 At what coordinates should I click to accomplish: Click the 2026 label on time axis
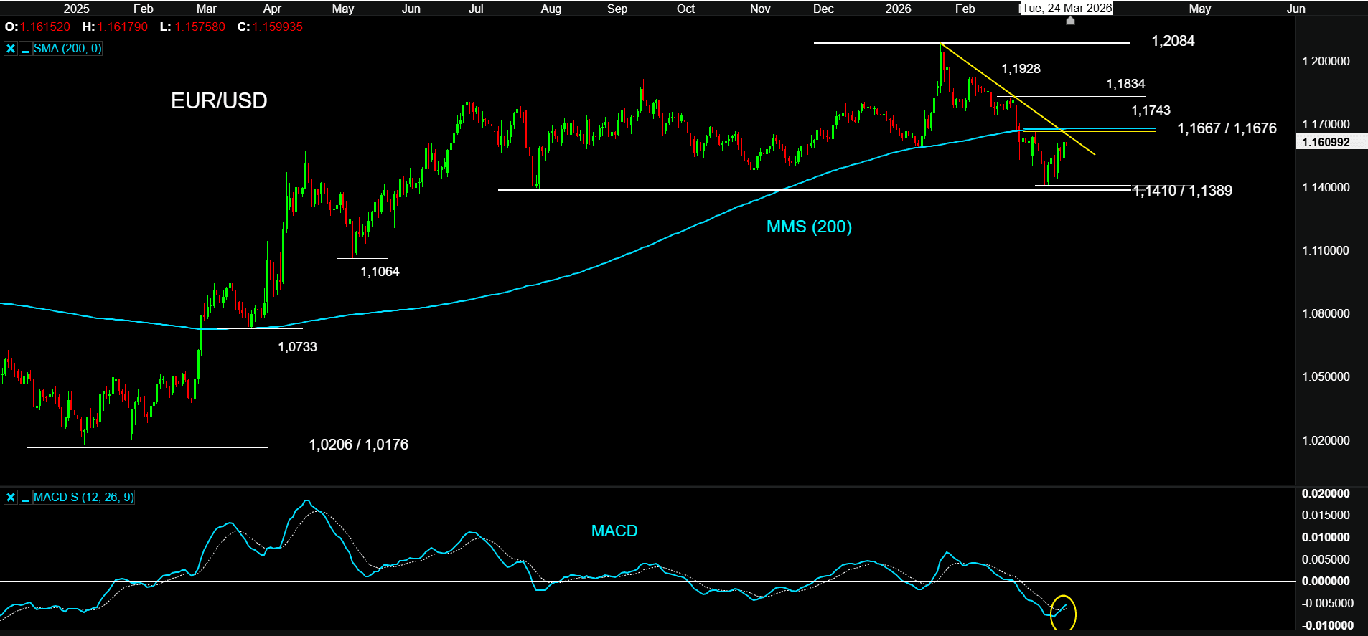(898, 9)
